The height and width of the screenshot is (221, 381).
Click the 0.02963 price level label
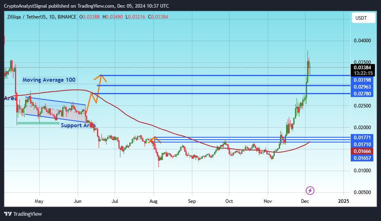click(x=362, y=87)
